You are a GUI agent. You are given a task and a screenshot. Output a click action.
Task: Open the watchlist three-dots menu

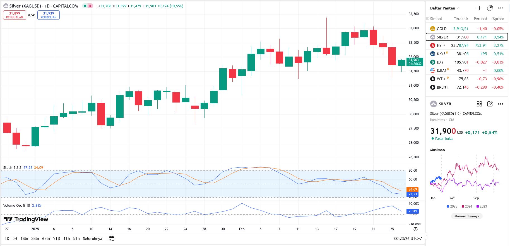tap(501, 8)
